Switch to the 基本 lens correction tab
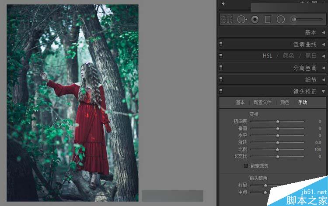 pyautogui.click(x=240, y=102)
